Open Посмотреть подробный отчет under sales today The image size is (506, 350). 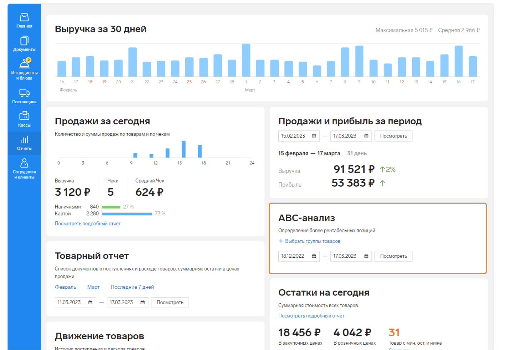tap(87, 224)
